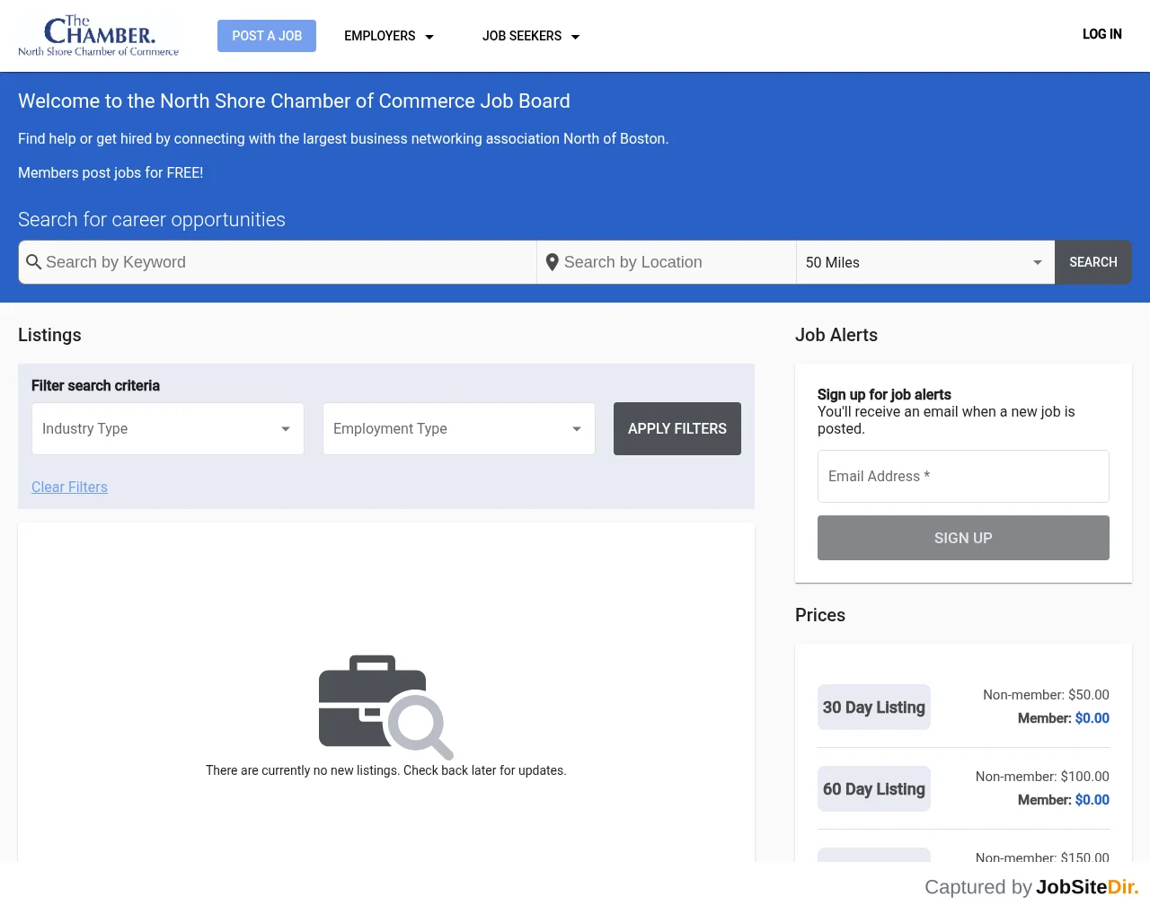This screenshot has width=1150, height=914.
Task: Click the Job Alerts heading
Action: tap(836, 335)
